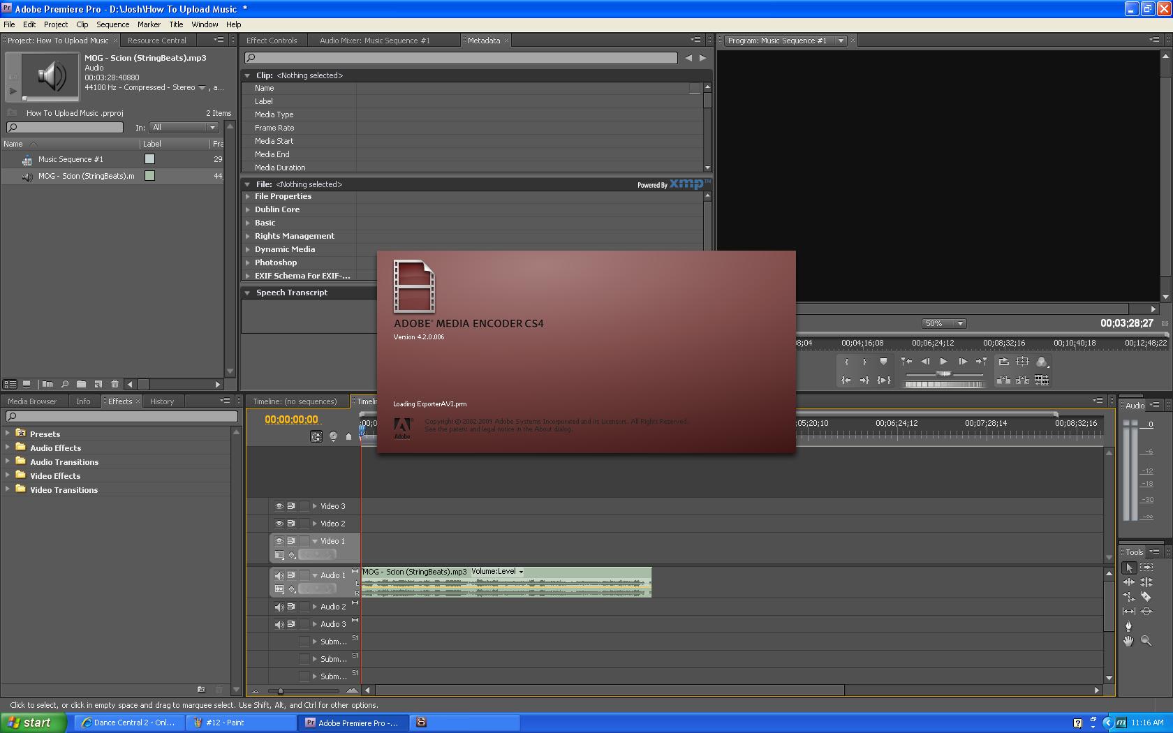Click the Windows start button
The height and width of the screenshot is (733, 1173).
point(34,723)
